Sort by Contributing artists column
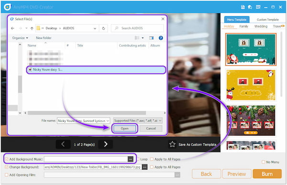 coord(132,45)
